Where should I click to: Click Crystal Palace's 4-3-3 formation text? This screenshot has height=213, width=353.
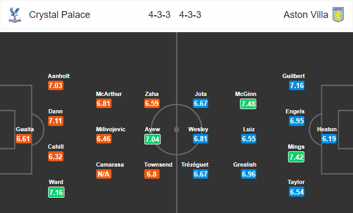[x=160, y=15]
